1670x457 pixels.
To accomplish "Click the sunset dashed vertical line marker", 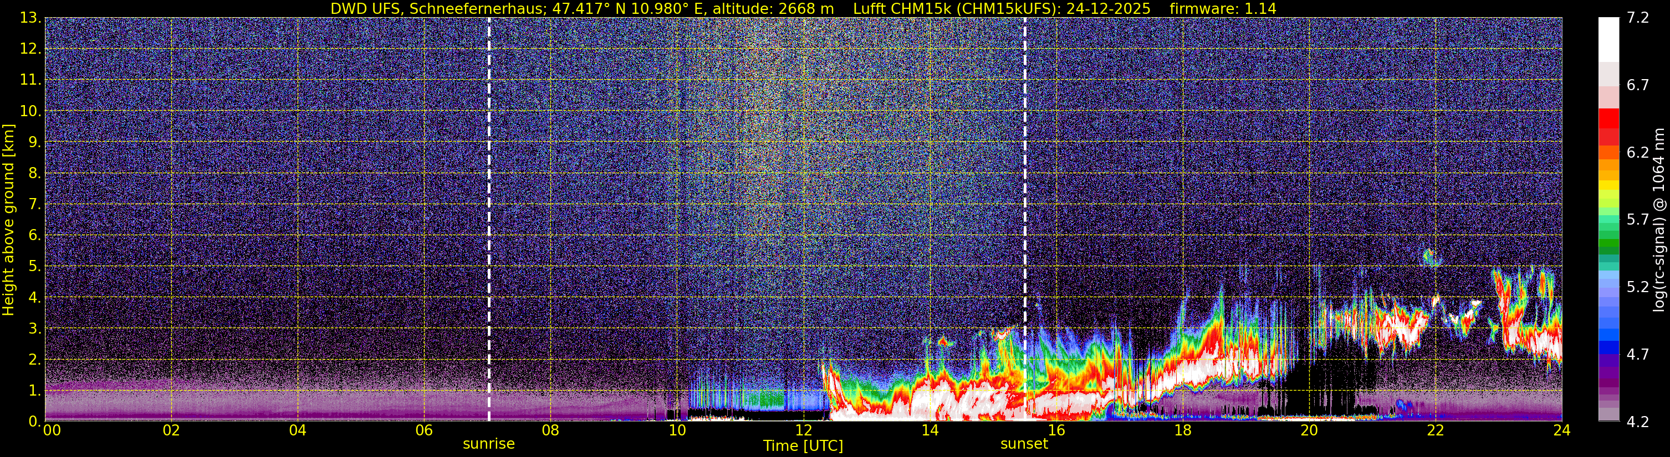I will click(1025, 219).
